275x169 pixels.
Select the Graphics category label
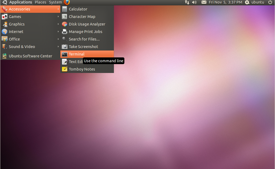coord(17,24)
